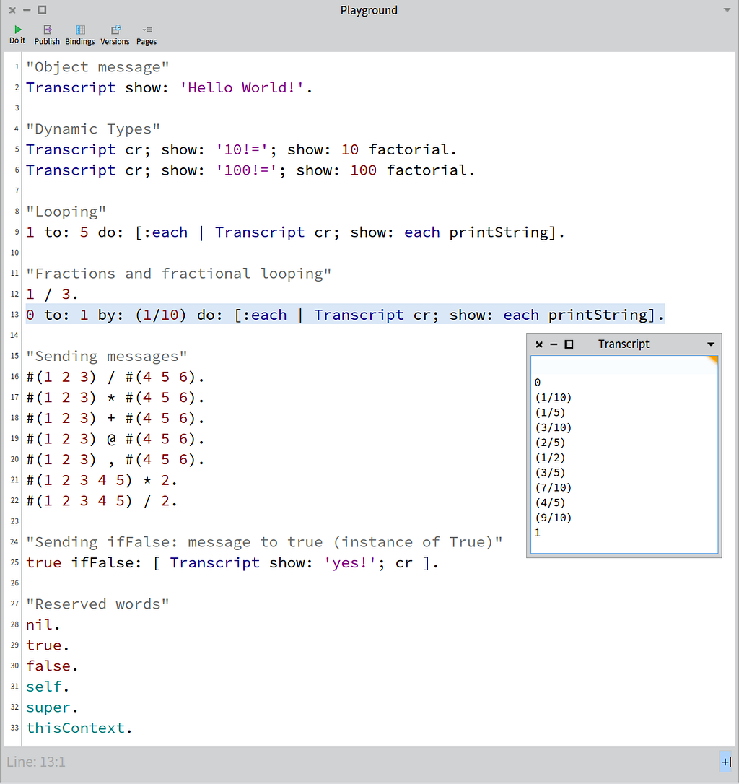Click the highlighted line 13 loop code

[x=345, y=315]
